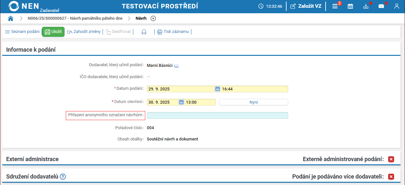Open the home page icon in breadcrumb
Screen dimensions: 405x185
click(x=11, y=18)
